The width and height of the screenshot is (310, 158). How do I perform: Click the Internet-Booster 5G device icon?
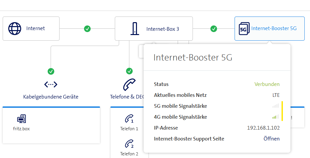[244, 29]
